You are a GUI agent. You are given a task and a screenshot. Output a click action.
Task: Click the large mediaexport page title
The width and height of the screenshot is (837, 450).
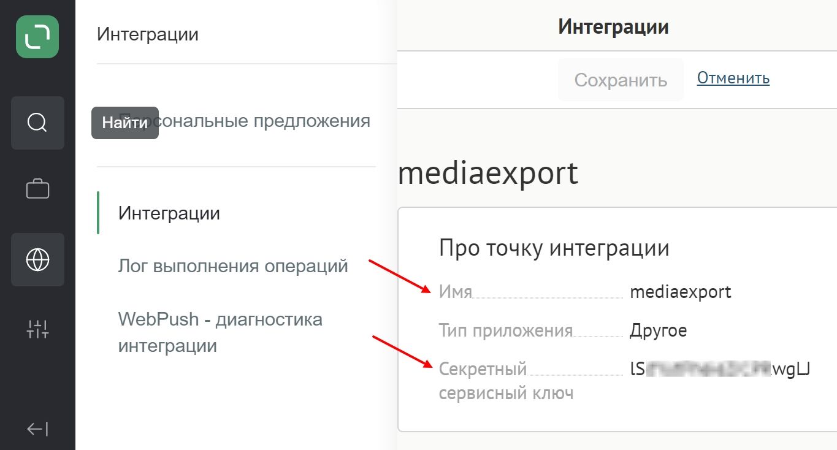pyautogui.click(x=488, y=174)
